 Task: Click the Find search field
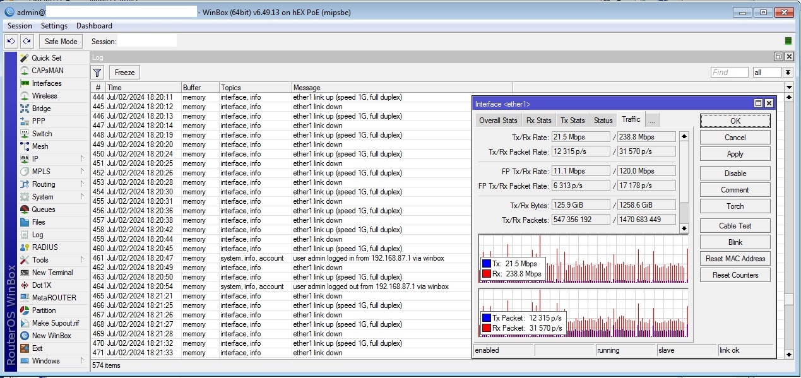729,73
